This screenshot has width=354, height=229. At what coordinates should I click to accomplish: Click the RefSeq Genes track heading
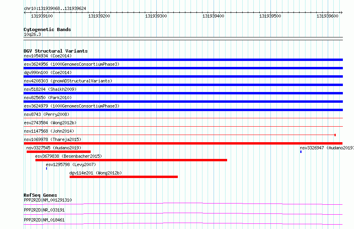(40, 195)
